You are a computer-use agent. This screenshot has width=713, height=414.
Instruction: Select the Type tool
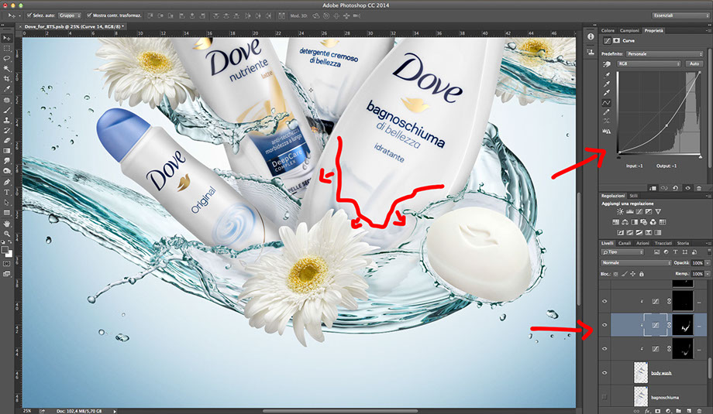[7, 192]
